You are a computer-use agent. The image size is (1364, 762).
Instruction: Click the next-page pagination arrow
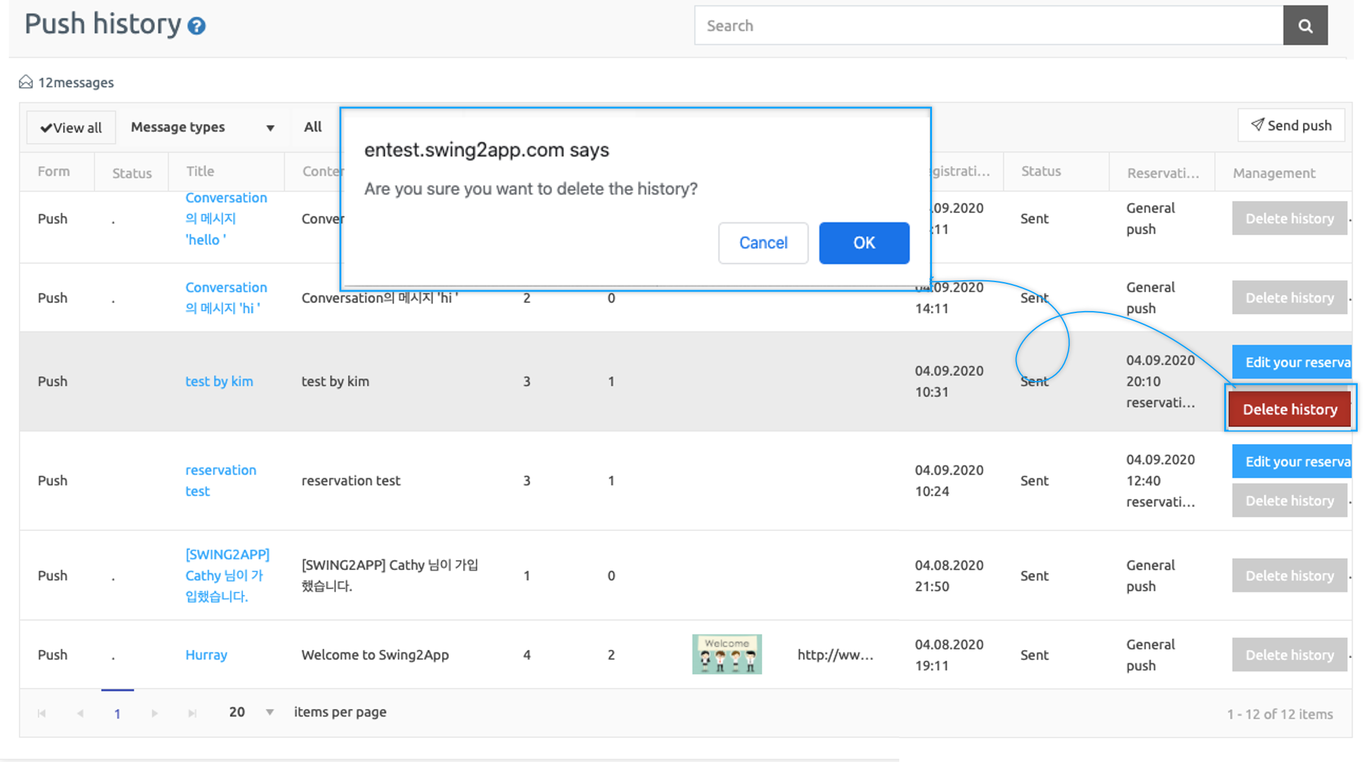[155, 713]
